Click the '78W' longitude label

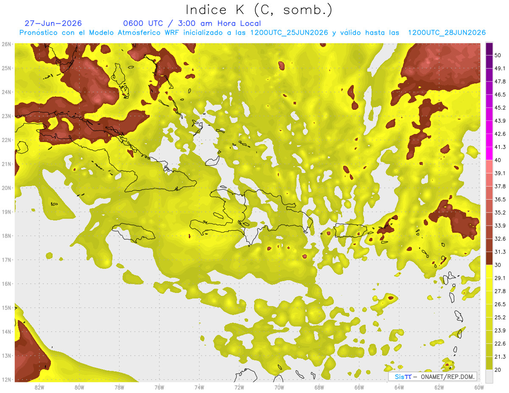119,387
